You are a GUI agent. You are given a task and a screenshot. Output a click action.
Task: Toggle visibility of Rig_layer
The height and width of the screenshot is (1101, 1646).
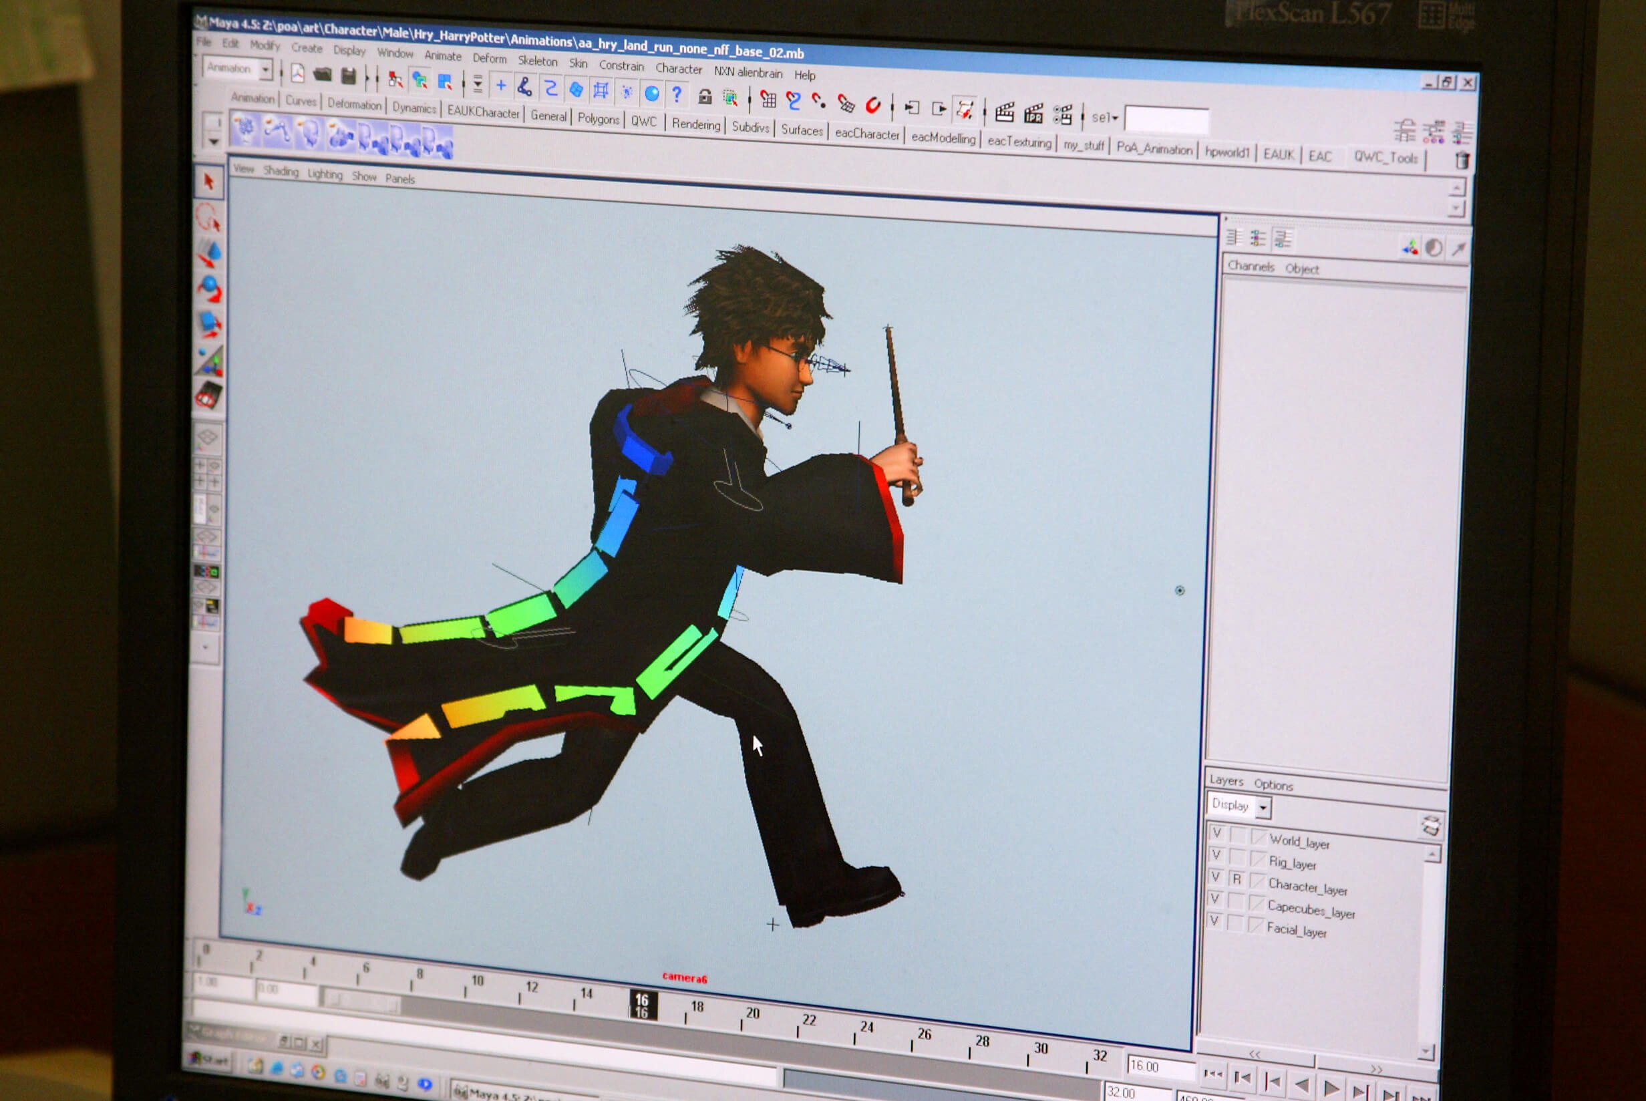(1216, 855)
